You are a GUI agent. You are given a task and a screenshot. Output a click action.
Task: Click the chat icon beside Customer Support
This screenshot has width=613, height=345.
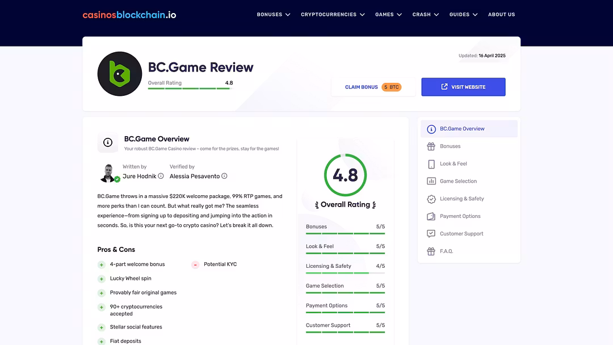431,234
